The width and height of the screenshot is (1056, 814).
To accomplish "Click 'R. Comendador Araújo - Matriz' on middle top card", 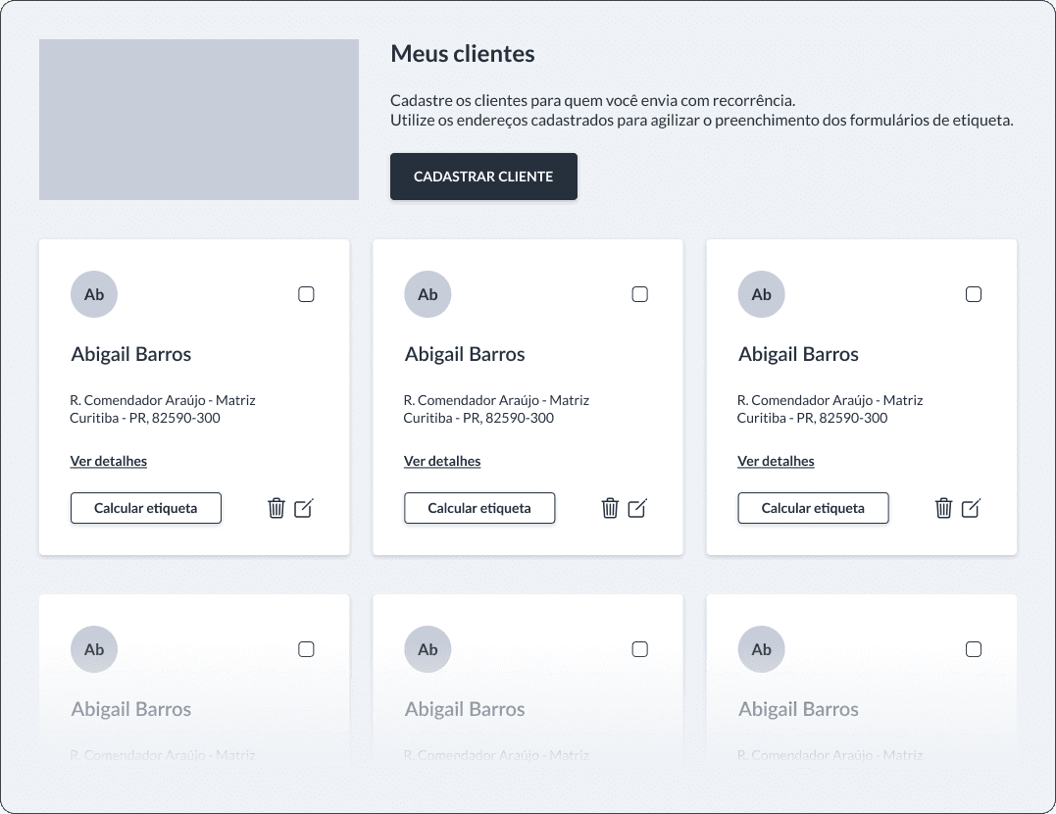I will point(496,400).
